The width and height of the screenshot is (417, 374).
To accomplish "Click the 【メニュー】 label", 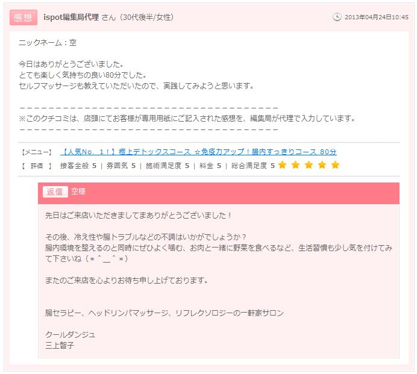I will (x=36, y=152).
